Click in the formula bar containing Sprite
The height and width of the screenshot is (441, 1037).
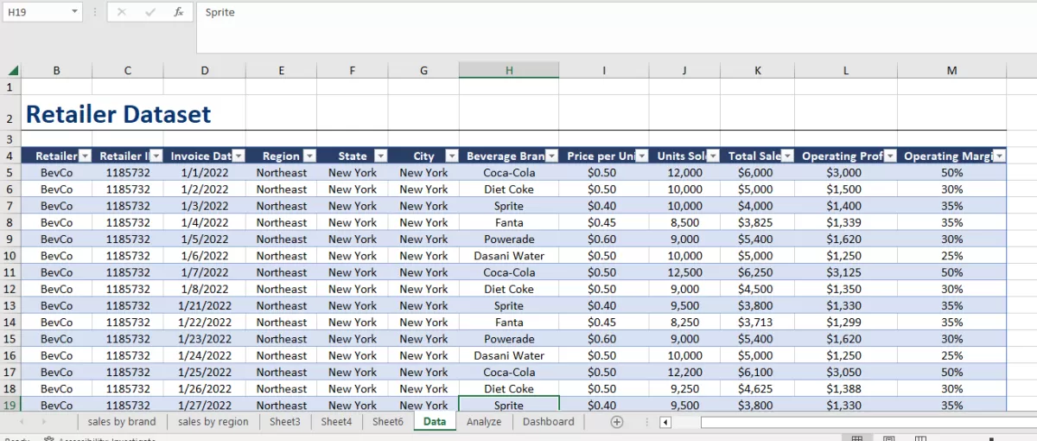[605, 13]
